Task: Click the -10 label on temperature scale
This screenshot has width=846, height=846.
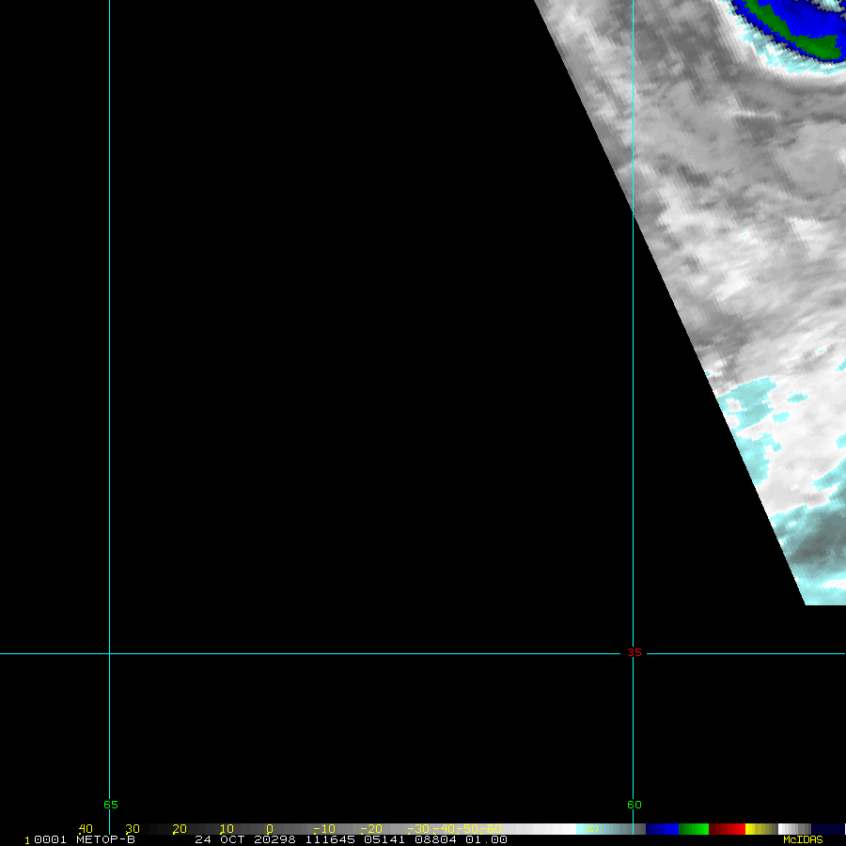Action: coord(323,829)
